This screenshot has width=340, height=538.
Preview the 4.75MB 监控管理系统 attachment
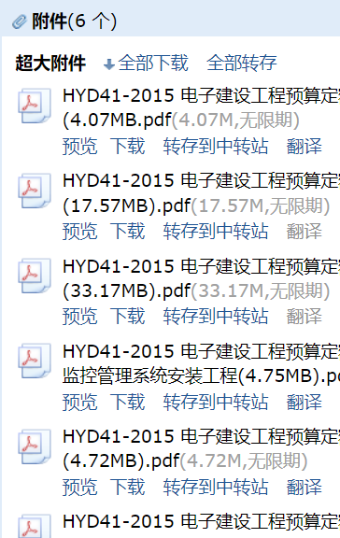click(80, 402)
